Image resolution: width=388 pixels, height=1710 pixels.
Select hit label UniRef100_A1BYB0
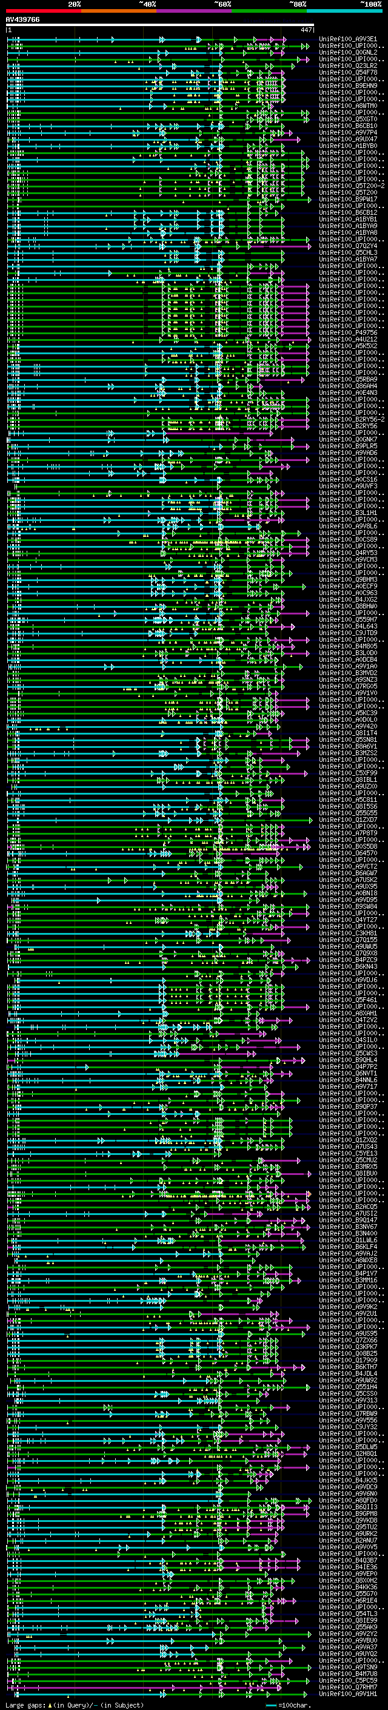click(x=348, y=146)
